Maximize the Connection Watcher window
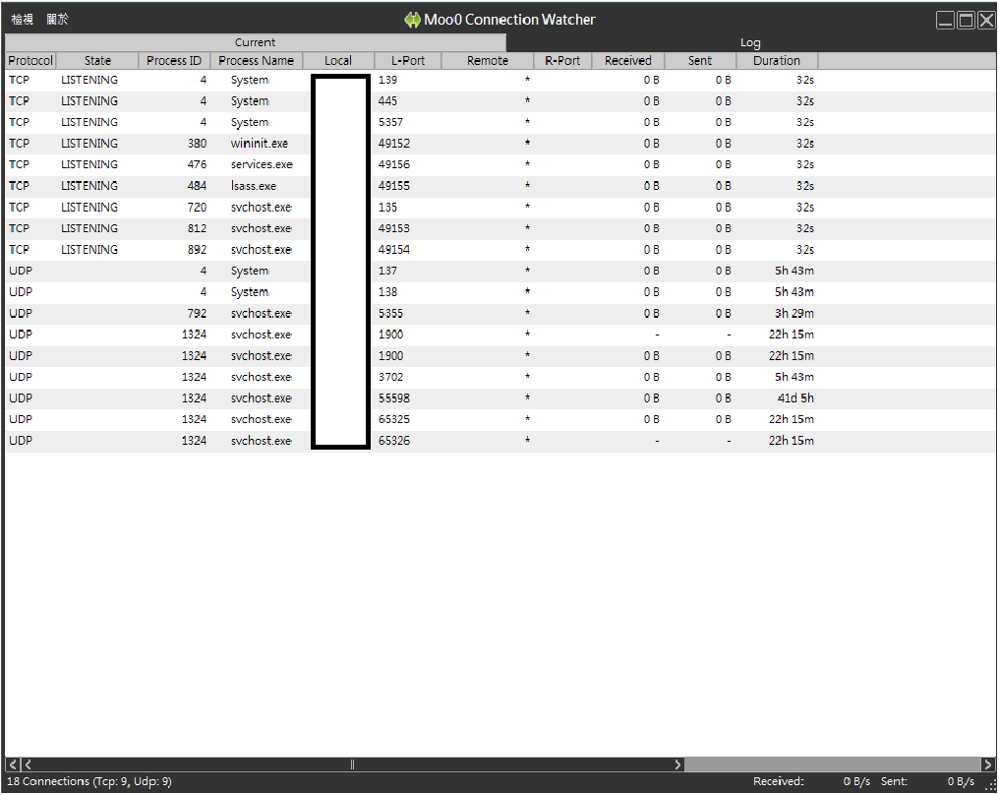Image resolution: width=999 pixels, height=795 pixels. [966, 21]
